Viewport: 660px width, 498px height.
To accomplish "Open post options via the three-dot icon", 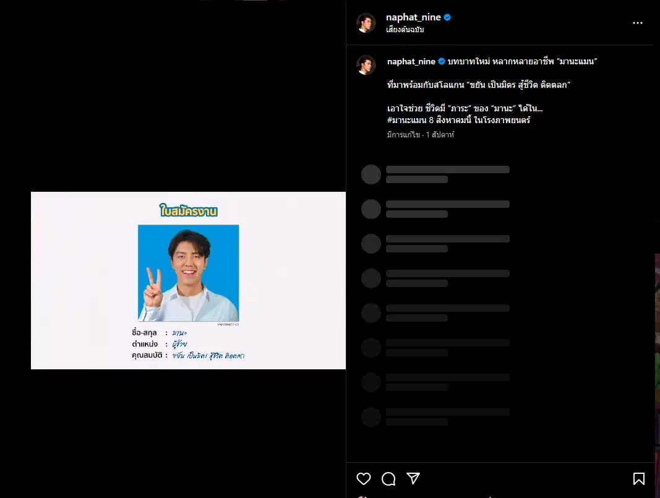I will tap(637, 23).
